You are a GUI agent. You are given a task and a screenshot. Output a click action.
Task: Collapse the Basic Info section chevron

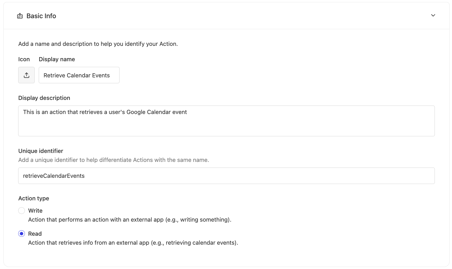pos(433,15)
